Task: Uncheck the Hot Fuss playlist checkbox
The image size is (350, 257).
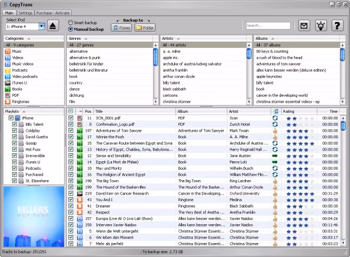Action: pyautogui.click(x=15, y=149)
